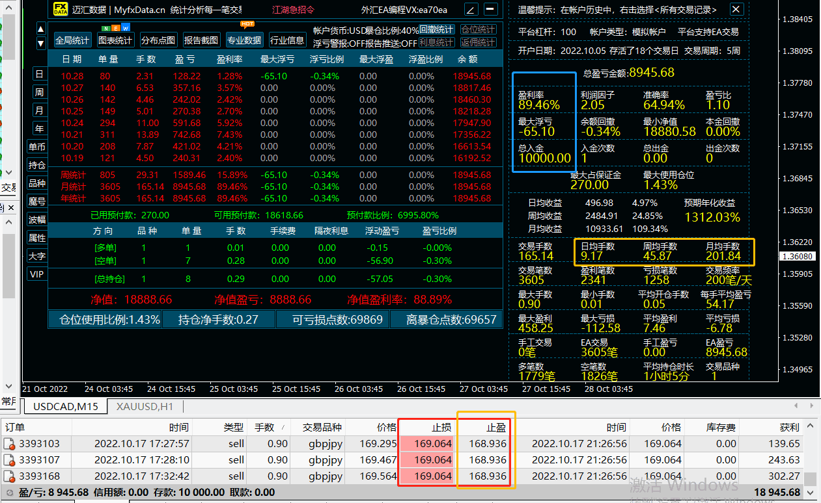
Task: Click the 报告截图 button
Action: [x=201, y=40]
